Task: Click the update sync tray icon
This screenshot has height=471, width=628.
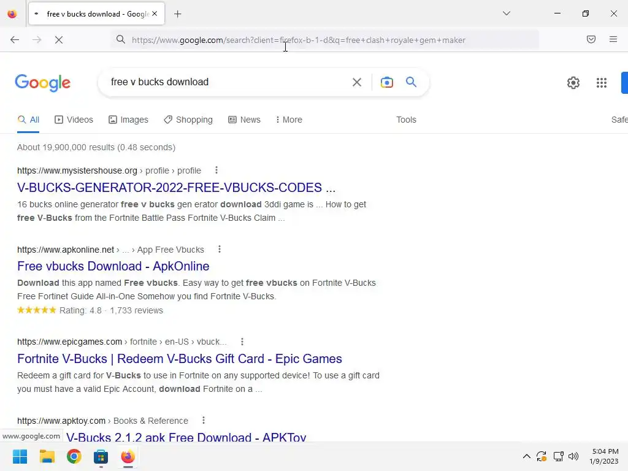Action: point(542,456)
